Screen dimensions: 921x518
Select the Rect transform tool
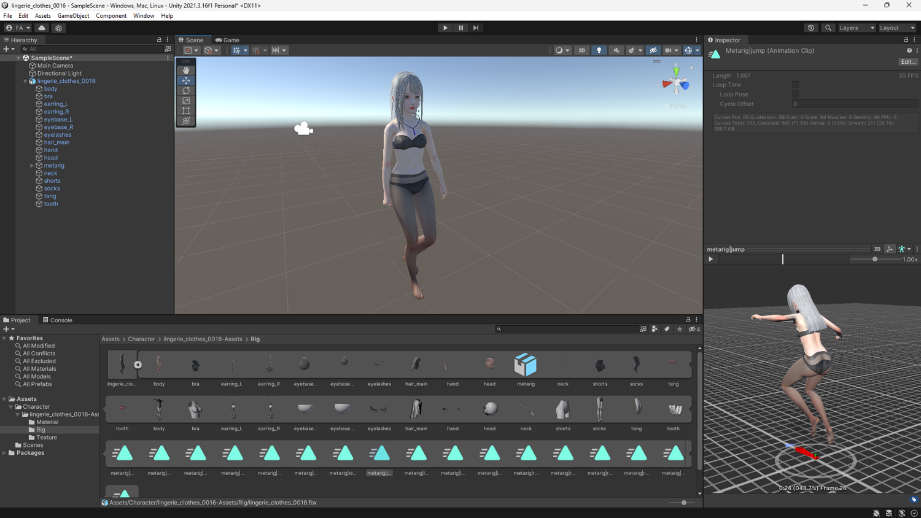tap(186, 111)
